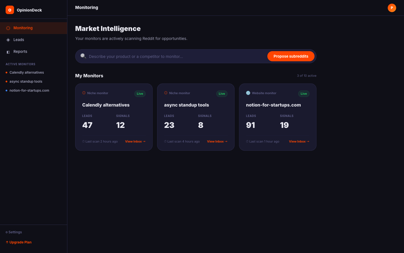
Task: Click the Leads diamond icon
Action: 8,40
